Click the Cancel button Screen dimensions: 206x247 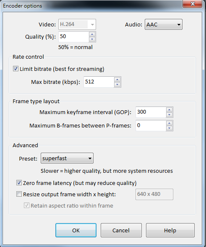[x=121, y=230]
